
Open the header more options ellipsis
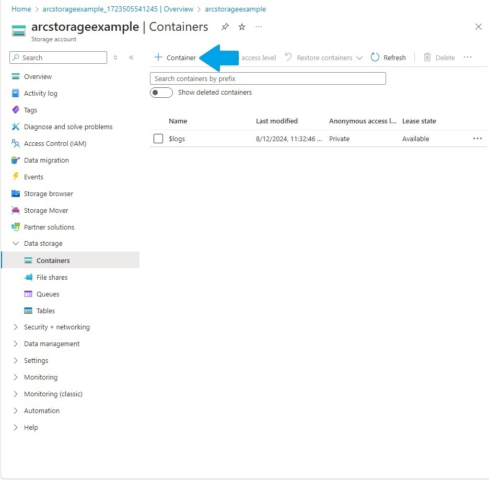point(259,27)
